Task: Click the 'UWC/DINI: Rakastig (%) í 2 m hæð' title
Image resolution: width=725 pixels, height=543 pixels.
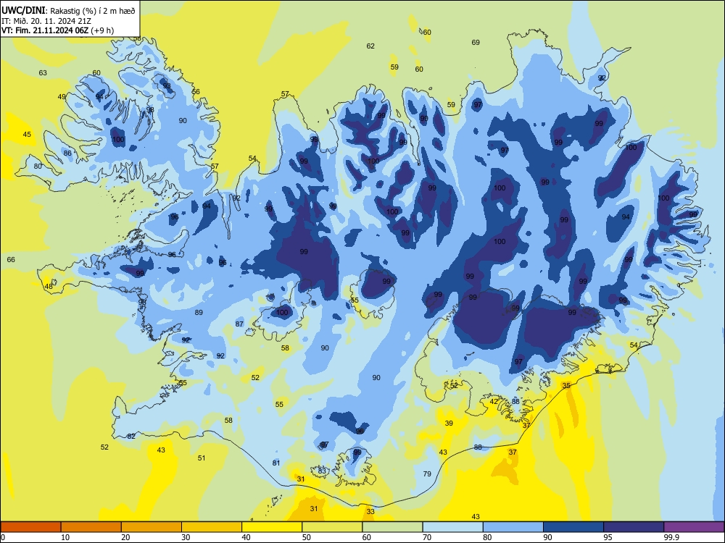Action: pyautogui.click(x=68, y=11)
